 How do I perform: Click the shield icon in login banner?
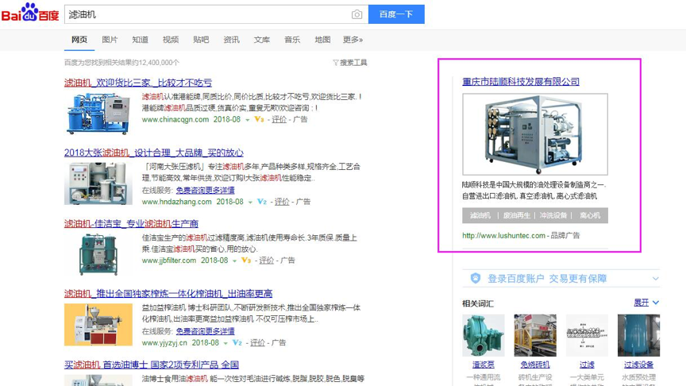(476, 279)
